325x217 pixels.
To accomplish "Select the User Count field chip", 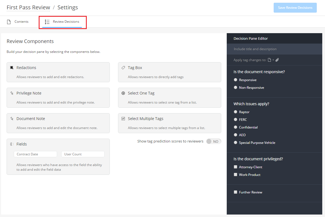I will 83,154.
